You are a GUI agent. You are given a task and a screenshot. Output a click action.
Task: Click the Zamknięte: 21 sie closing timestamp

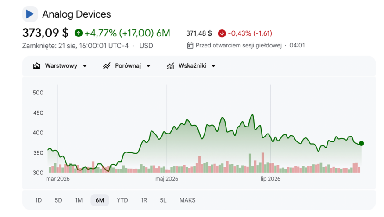(x=75, y=46)
